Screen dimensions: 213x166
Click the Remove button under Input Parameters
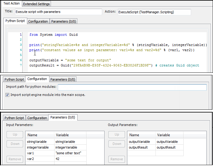click(15, 159)
